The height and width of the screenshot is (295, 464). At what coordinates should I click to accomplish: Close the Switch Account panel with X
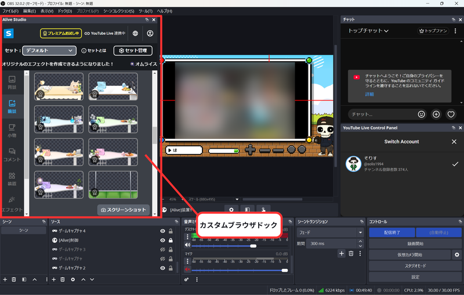[x=454, y=142]
